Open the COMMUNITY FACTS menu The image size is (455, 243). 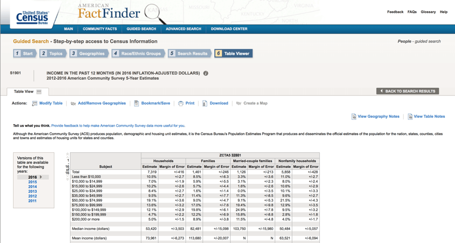coord(100,29)
